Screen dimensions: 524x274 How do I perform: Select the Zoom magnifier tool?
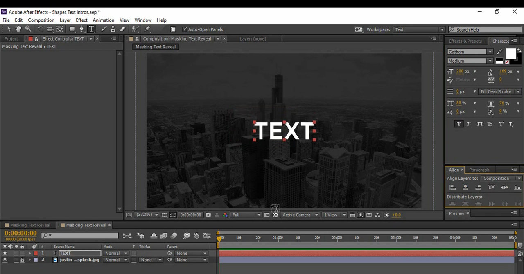point(28,29)
